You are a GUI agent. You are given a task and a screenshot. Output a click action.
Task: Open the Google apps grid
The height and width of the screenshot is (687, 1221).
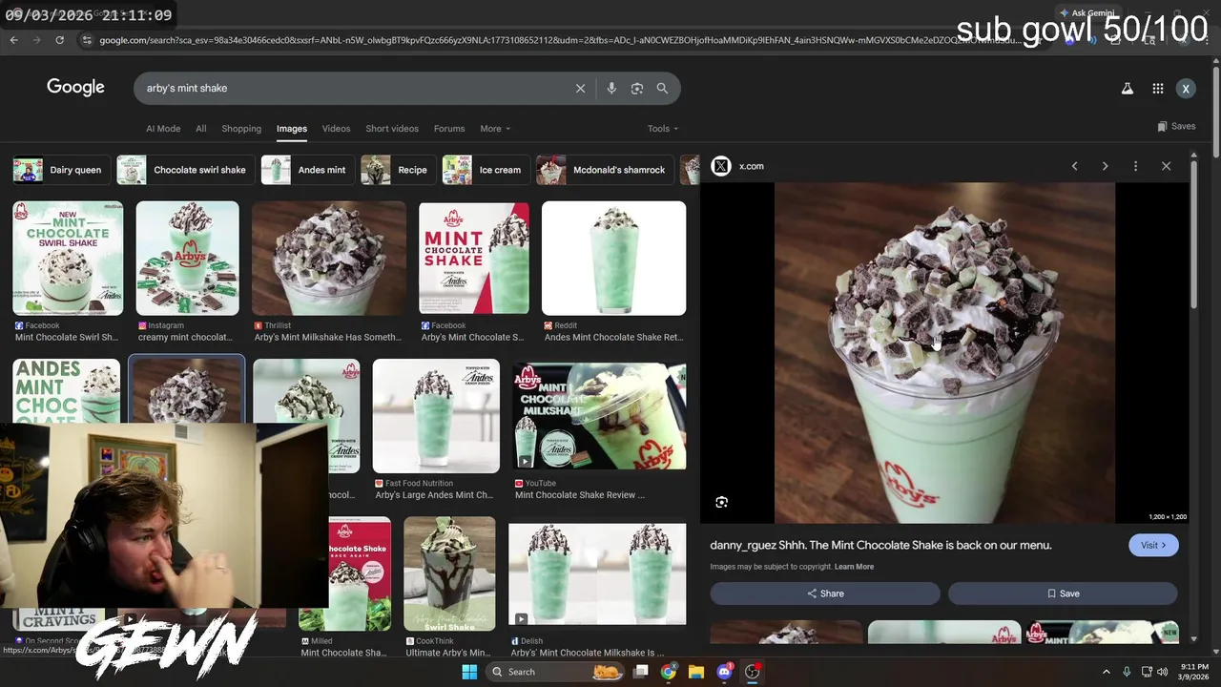coord(1157,89)
